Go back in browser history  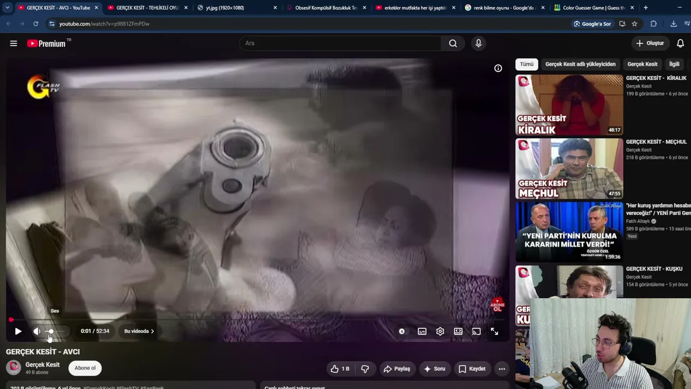pyautogui.click(x=9, y=24)
